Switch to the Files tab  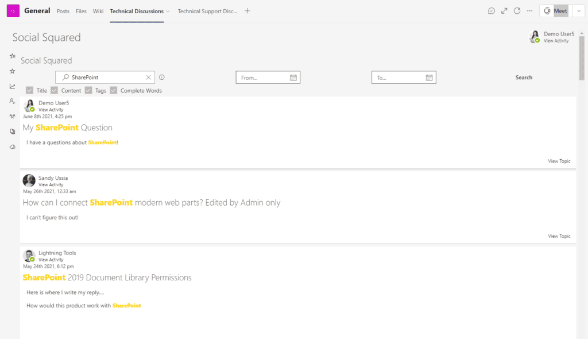pos(81,11)
